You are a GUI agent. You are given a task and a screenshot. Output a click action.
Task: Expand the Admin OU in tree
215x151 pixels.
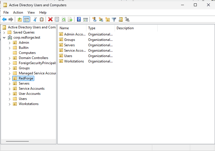click(x=9, y=43)
